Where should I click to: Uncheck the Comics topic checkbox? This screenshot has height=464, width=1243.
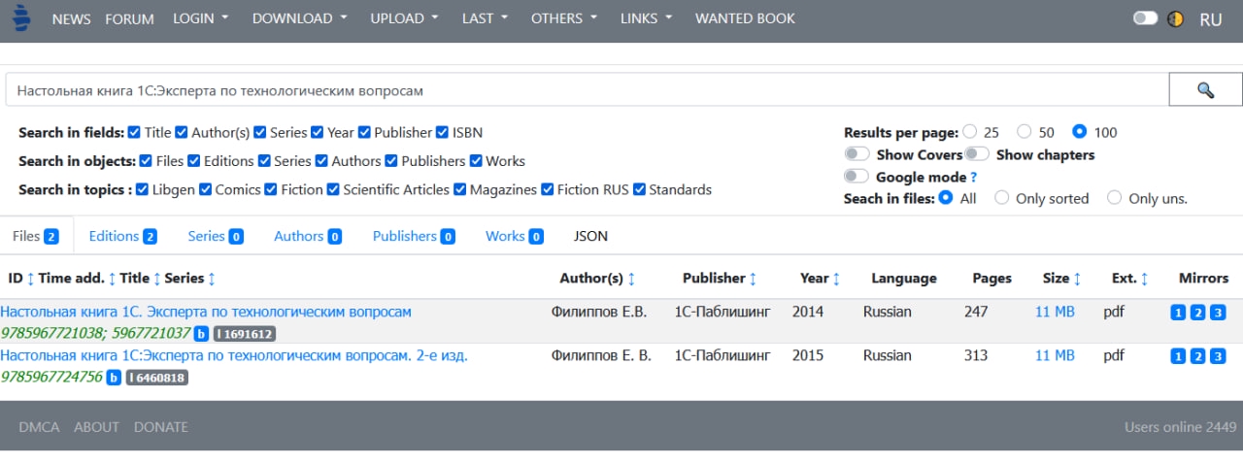(x=206, y=190)
